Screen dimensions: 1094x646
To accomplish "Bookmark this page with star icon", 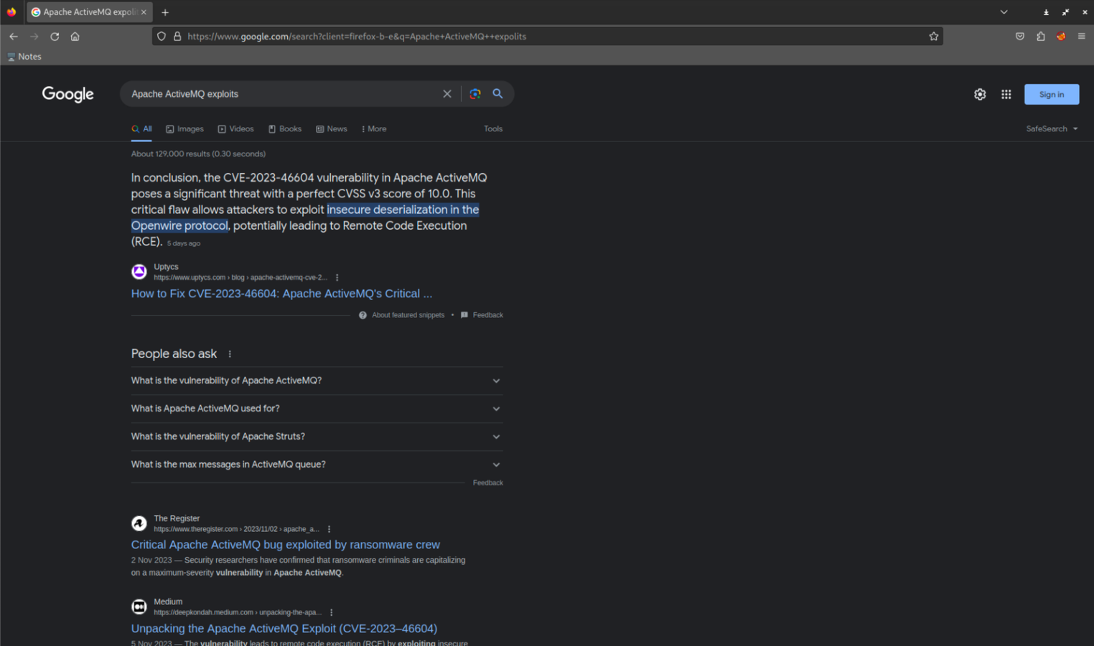I will click(x=933, y=37).
